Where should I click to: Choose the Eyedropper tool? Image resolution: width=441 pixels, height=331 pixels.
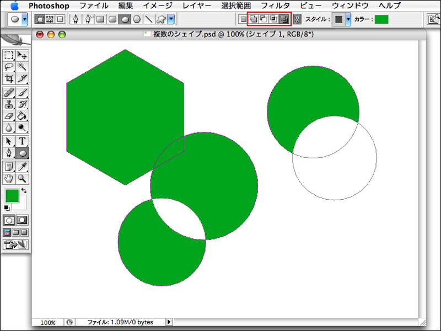click(x=22, y=166)
